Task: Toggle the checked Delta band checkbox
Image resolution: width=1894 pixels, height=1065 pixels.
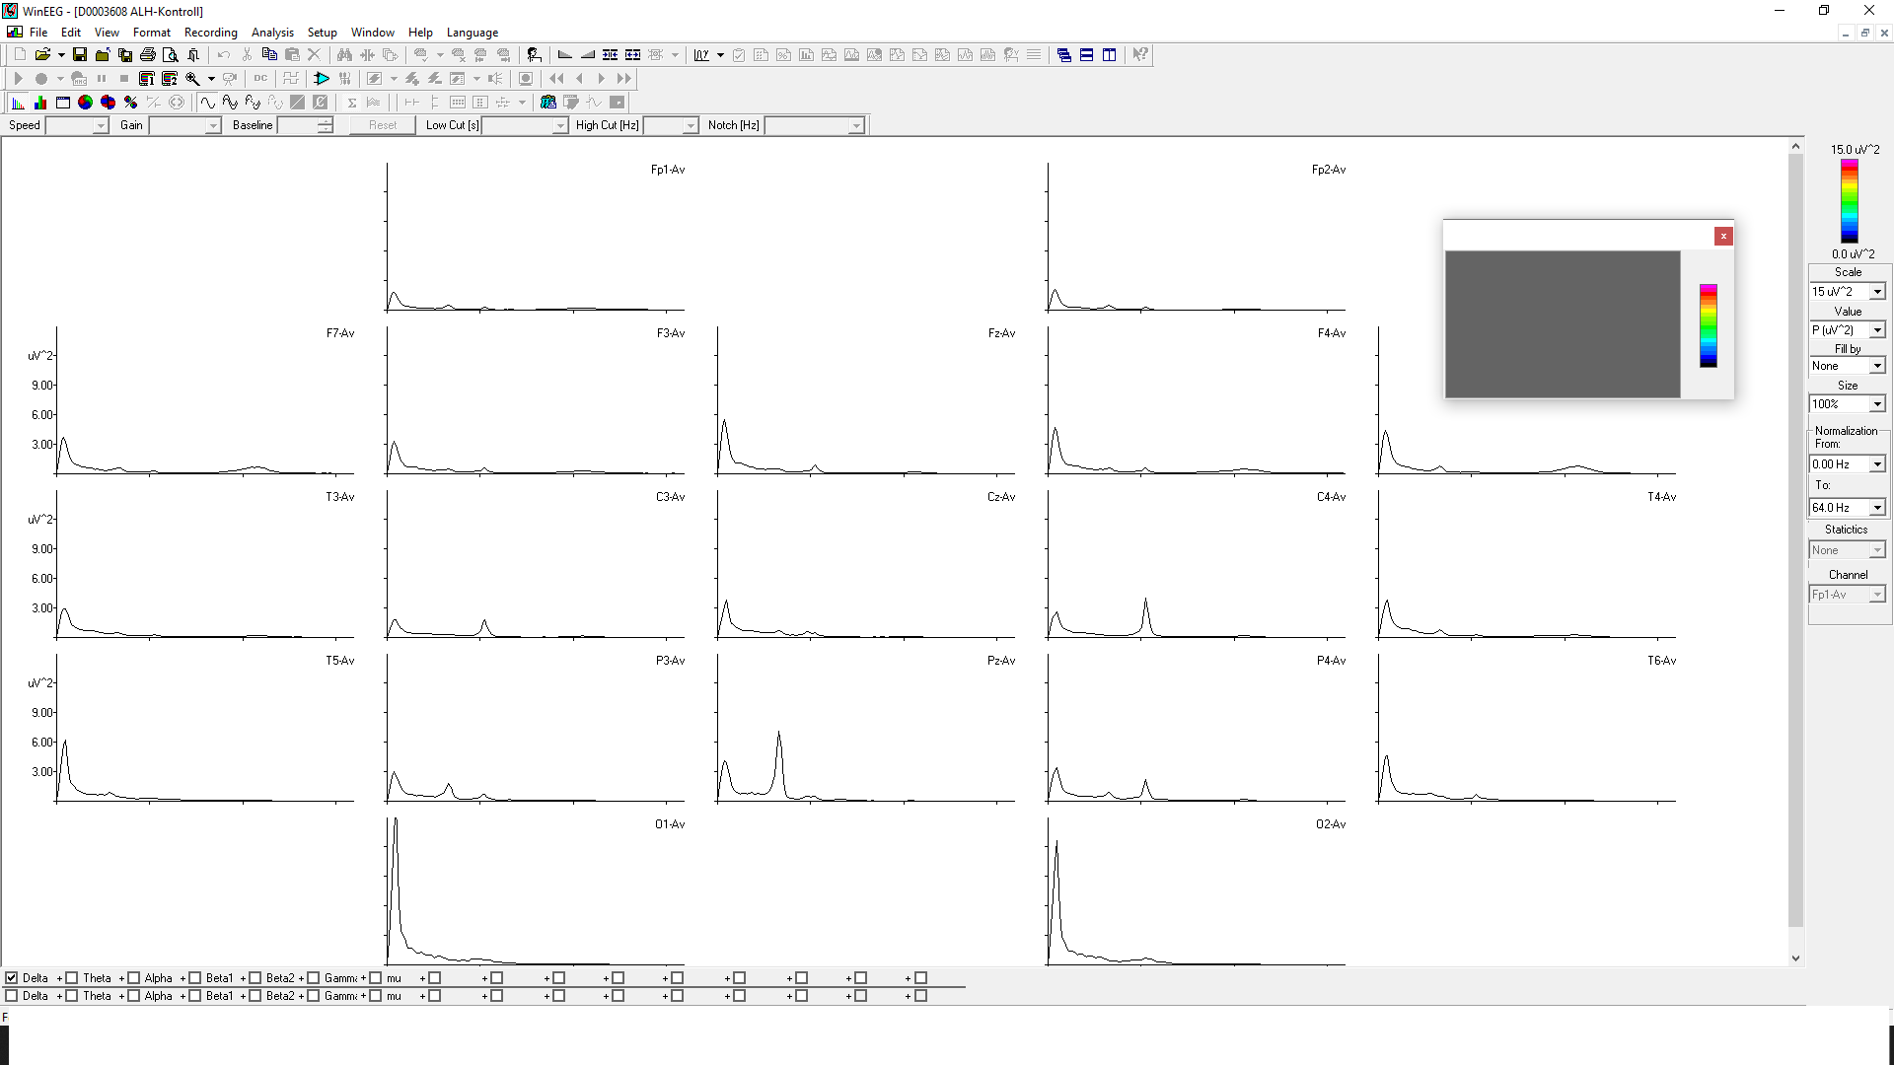Action: [12, 978]
